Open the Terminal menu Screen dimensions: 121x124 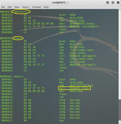pos(36,7)
